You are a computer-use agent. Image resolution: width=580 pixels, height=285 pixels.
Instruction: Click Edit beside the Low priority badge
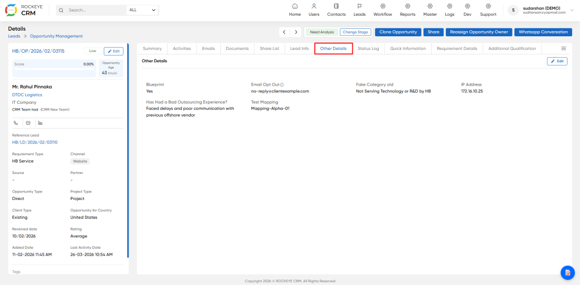[x=113, y=51]
